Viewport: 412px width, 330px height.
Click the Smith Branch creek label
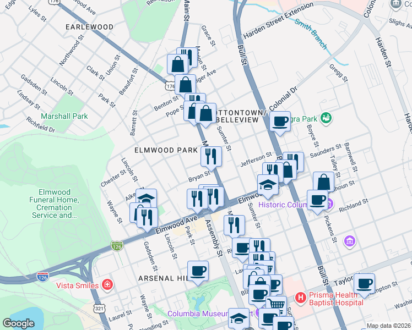pyautogui.click(x=311, y=34)
